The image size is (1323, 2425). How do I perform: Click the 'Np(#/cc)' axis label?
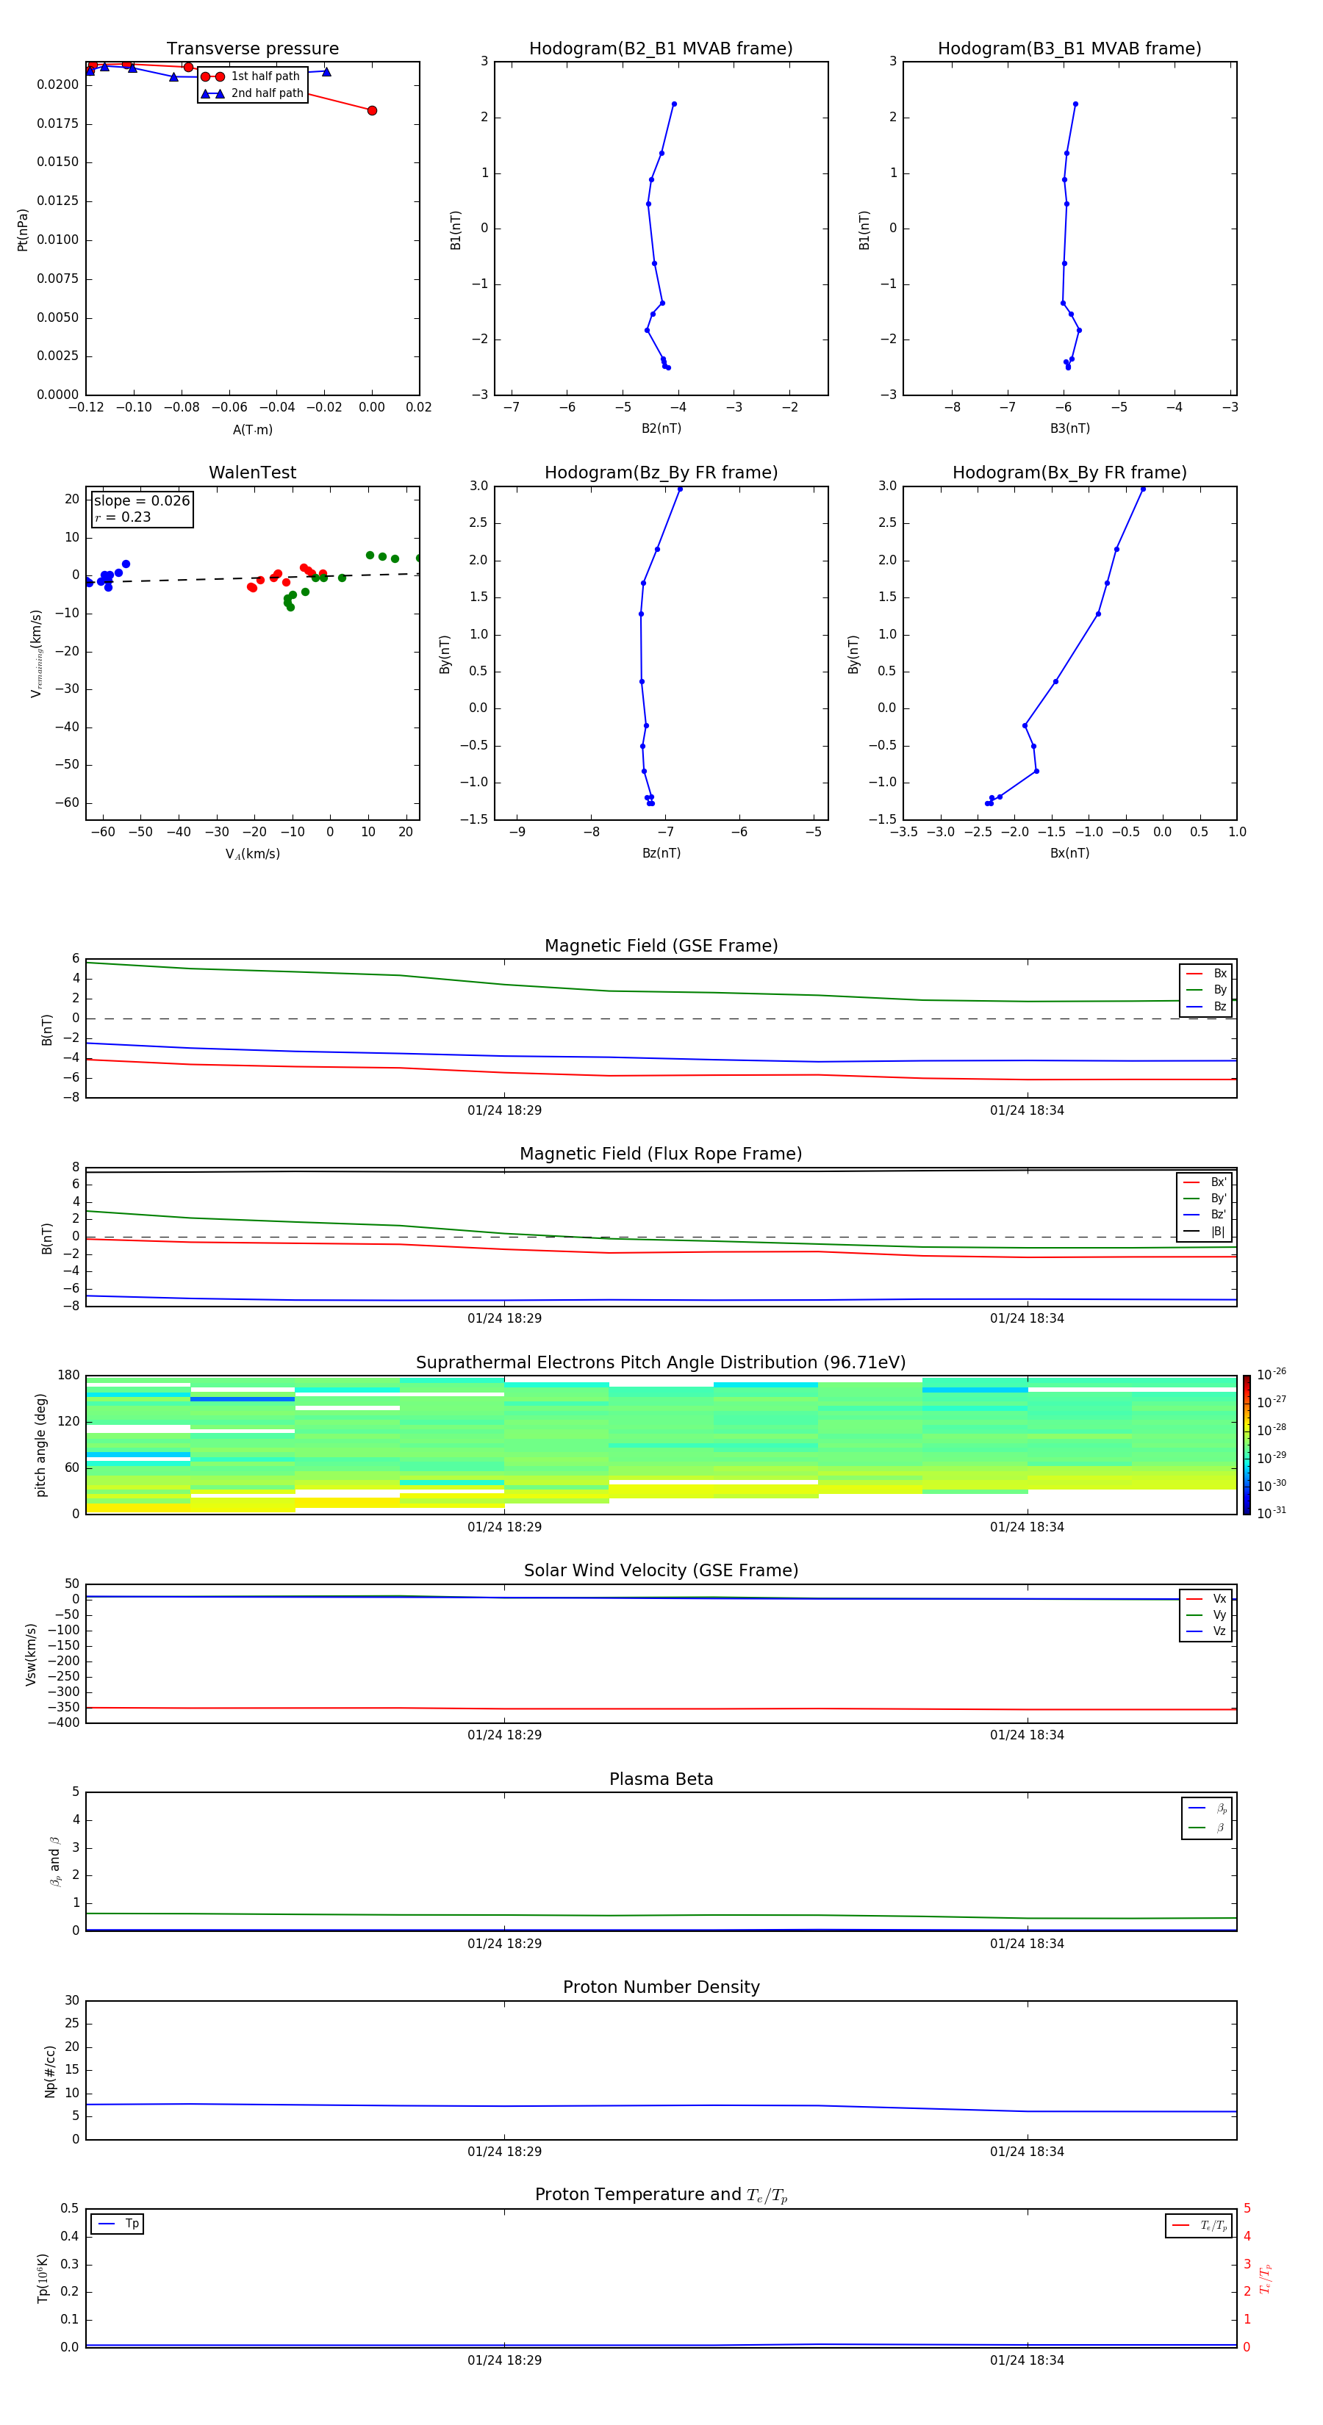[x=50, y=2071]
